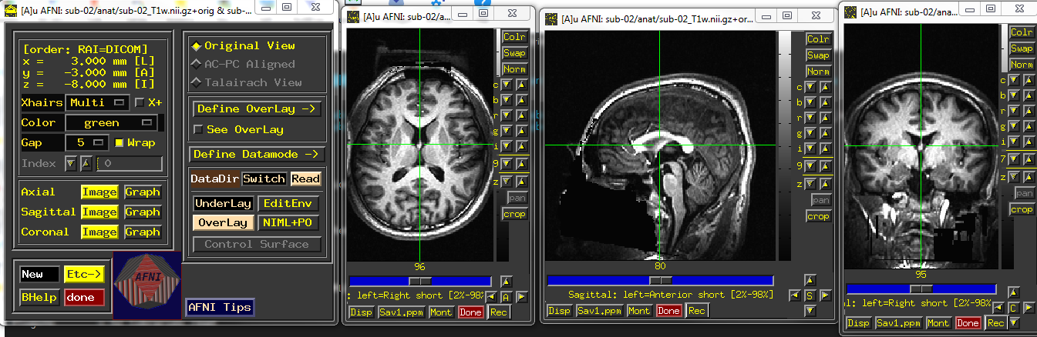Click the g down arrow in axial window

coord(508,131)
